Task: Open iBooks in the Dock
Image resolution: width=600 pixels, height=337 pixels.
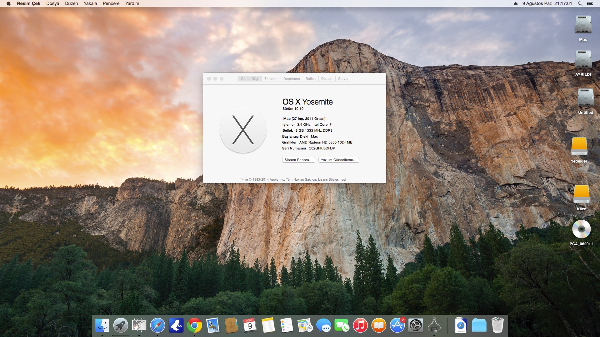Action: (379, 325)
